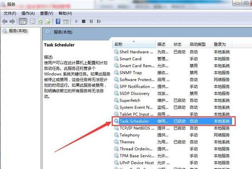The height and width of the screenshot is (169, 252).
Task: Open the blue Help toolbar icon
Action: click(58, 21)
